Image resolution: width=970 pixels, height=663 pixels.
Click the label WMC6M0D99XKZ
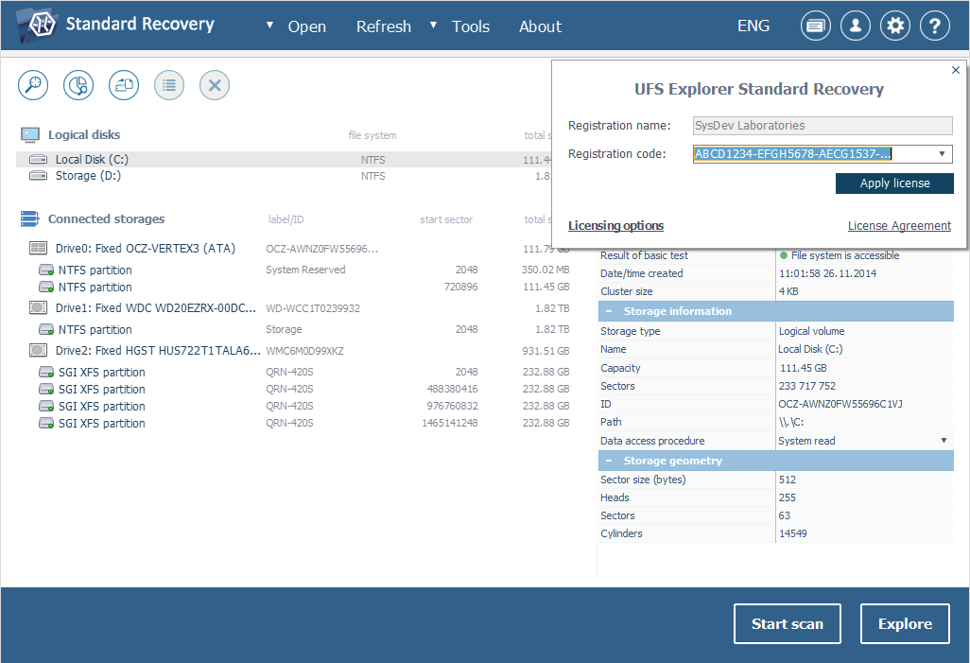(304, 351)
